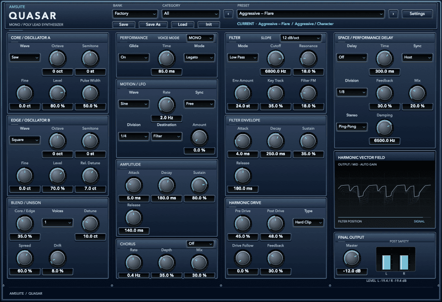Open the Bank dropdown set to Factory

tap(135, 14)
